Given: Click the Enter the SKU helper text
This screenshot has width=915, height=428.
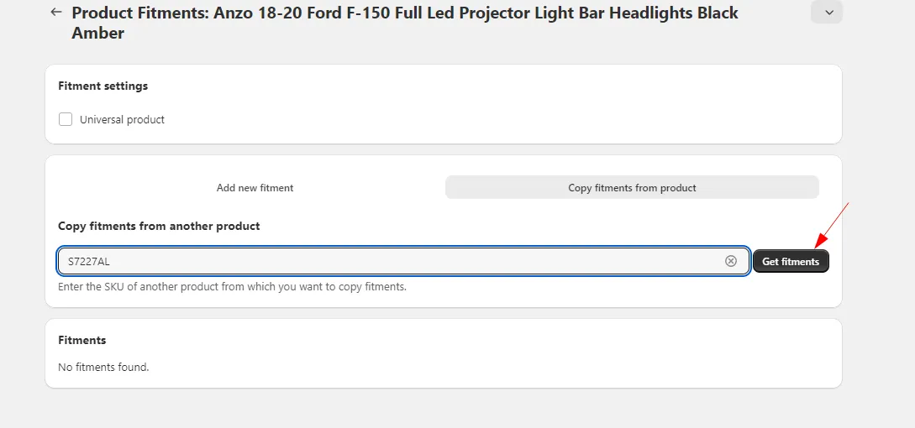Looking at the screenshot, I should [x=232, y=287].
